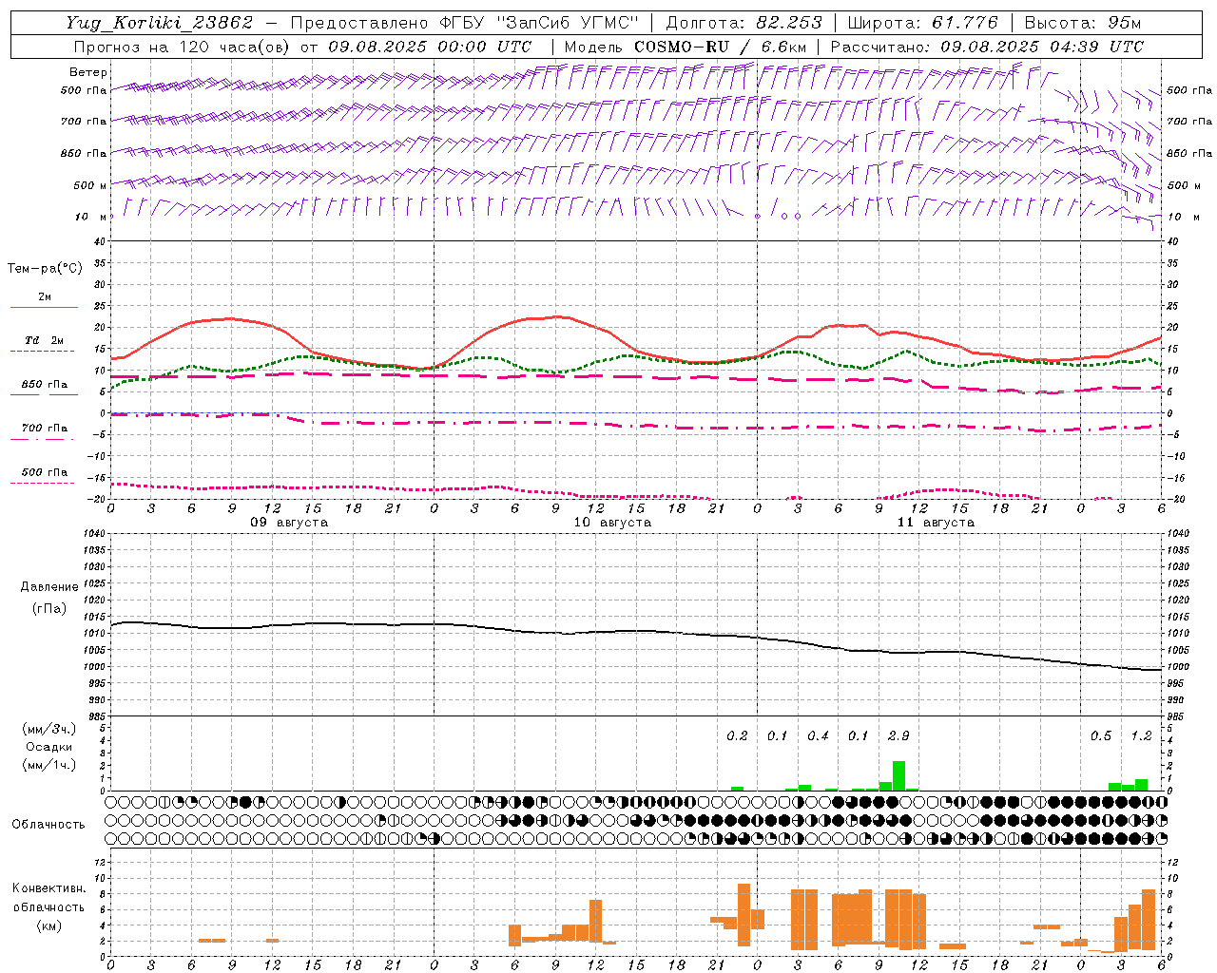Screen dimensions: 1217x973
Task: Click the '10 августа' date label
Action: (612, 523)
